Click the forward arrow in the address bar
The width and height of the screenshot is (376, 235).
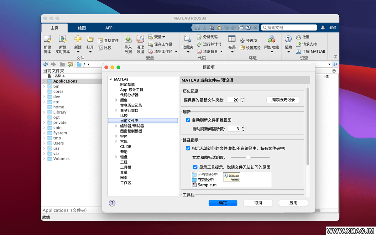pos(54,64)
